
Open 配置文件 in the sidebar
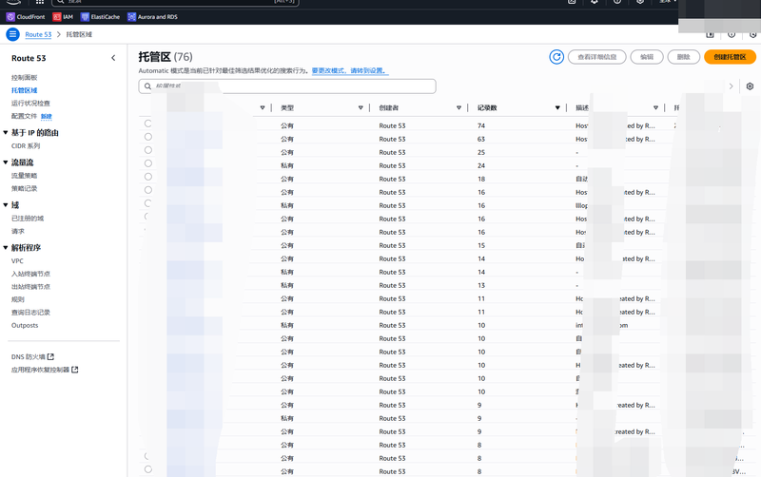pyautogui.click(x=25, y=116)
